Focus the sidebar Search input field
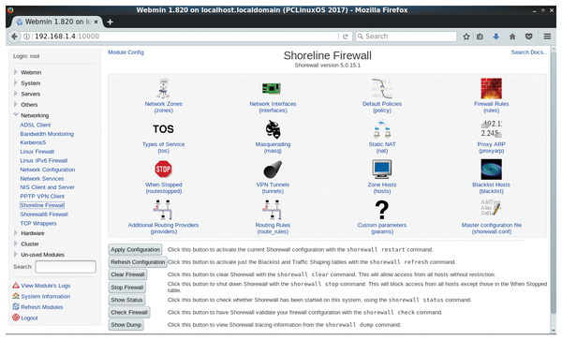562x340 pixels. (x=66, y=267)
